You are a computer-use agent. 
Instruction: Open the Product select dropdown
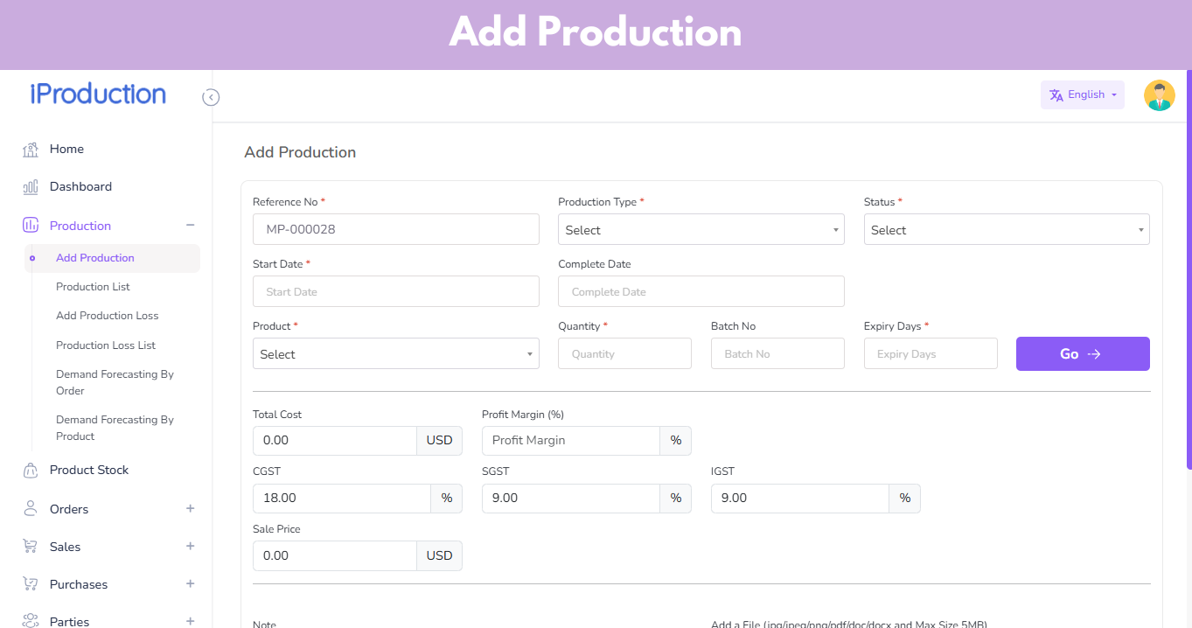[395, 353]
